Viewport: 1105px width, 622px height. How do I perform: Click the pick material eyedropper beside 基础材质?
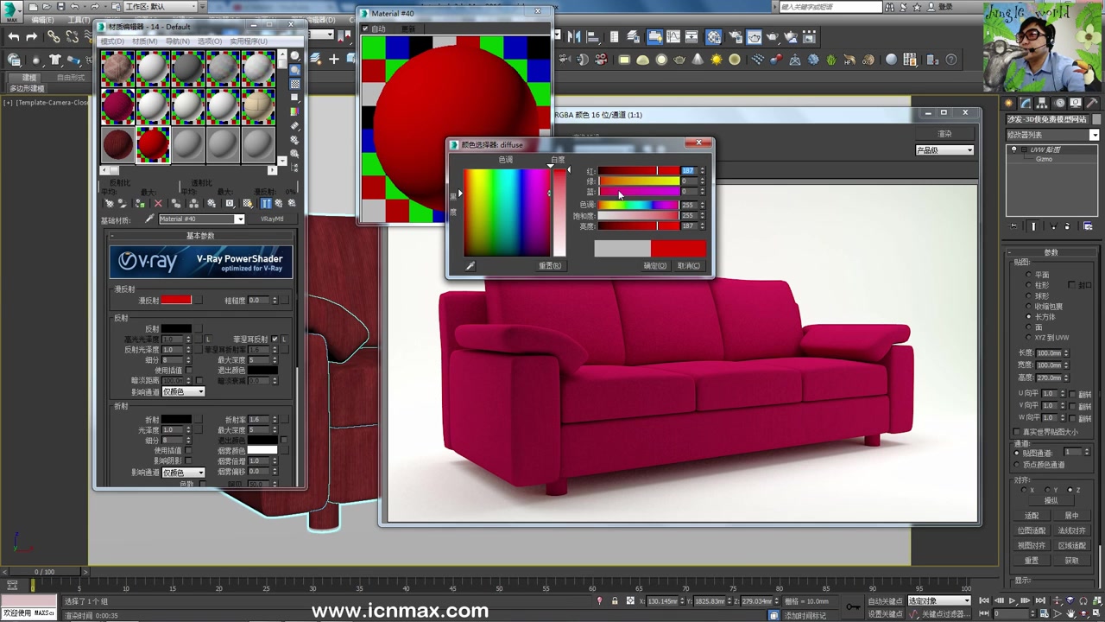coord(149,219)
